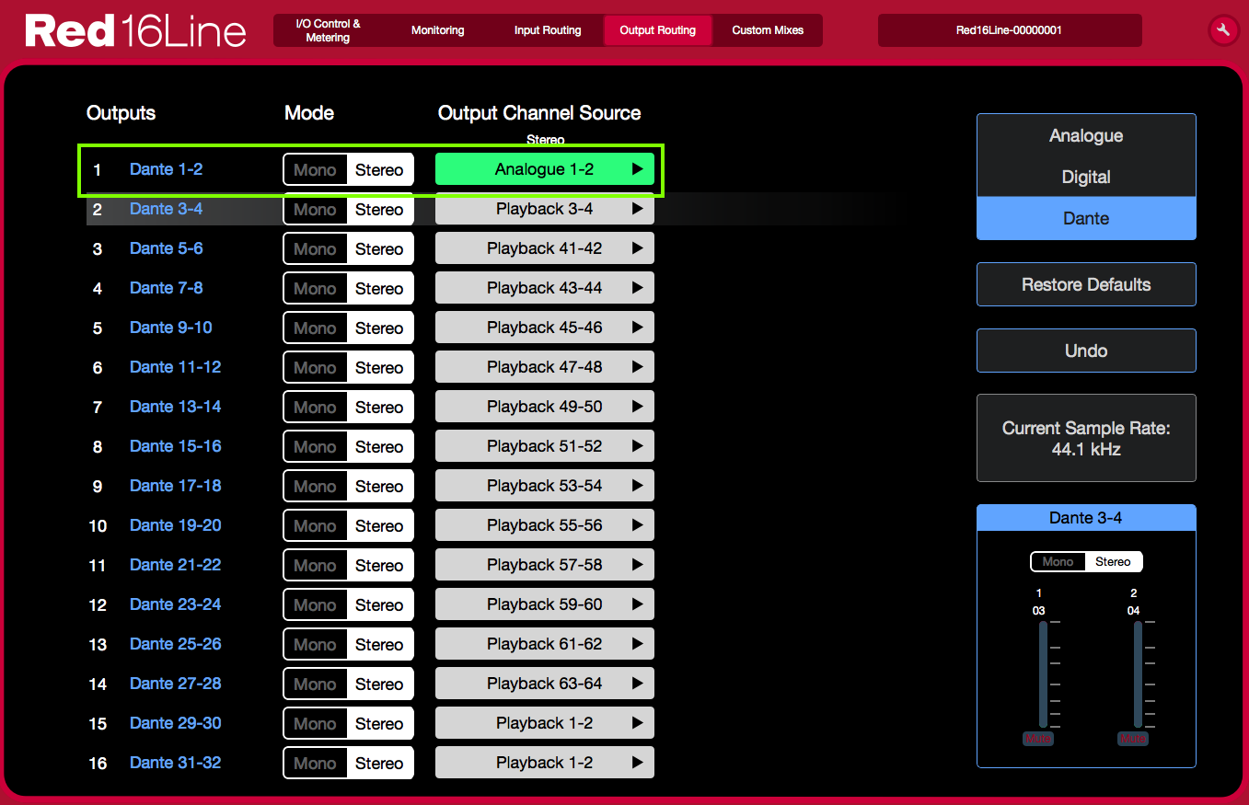
Task: Select Stereo for Dante 27-28
Action: point(379,684)
